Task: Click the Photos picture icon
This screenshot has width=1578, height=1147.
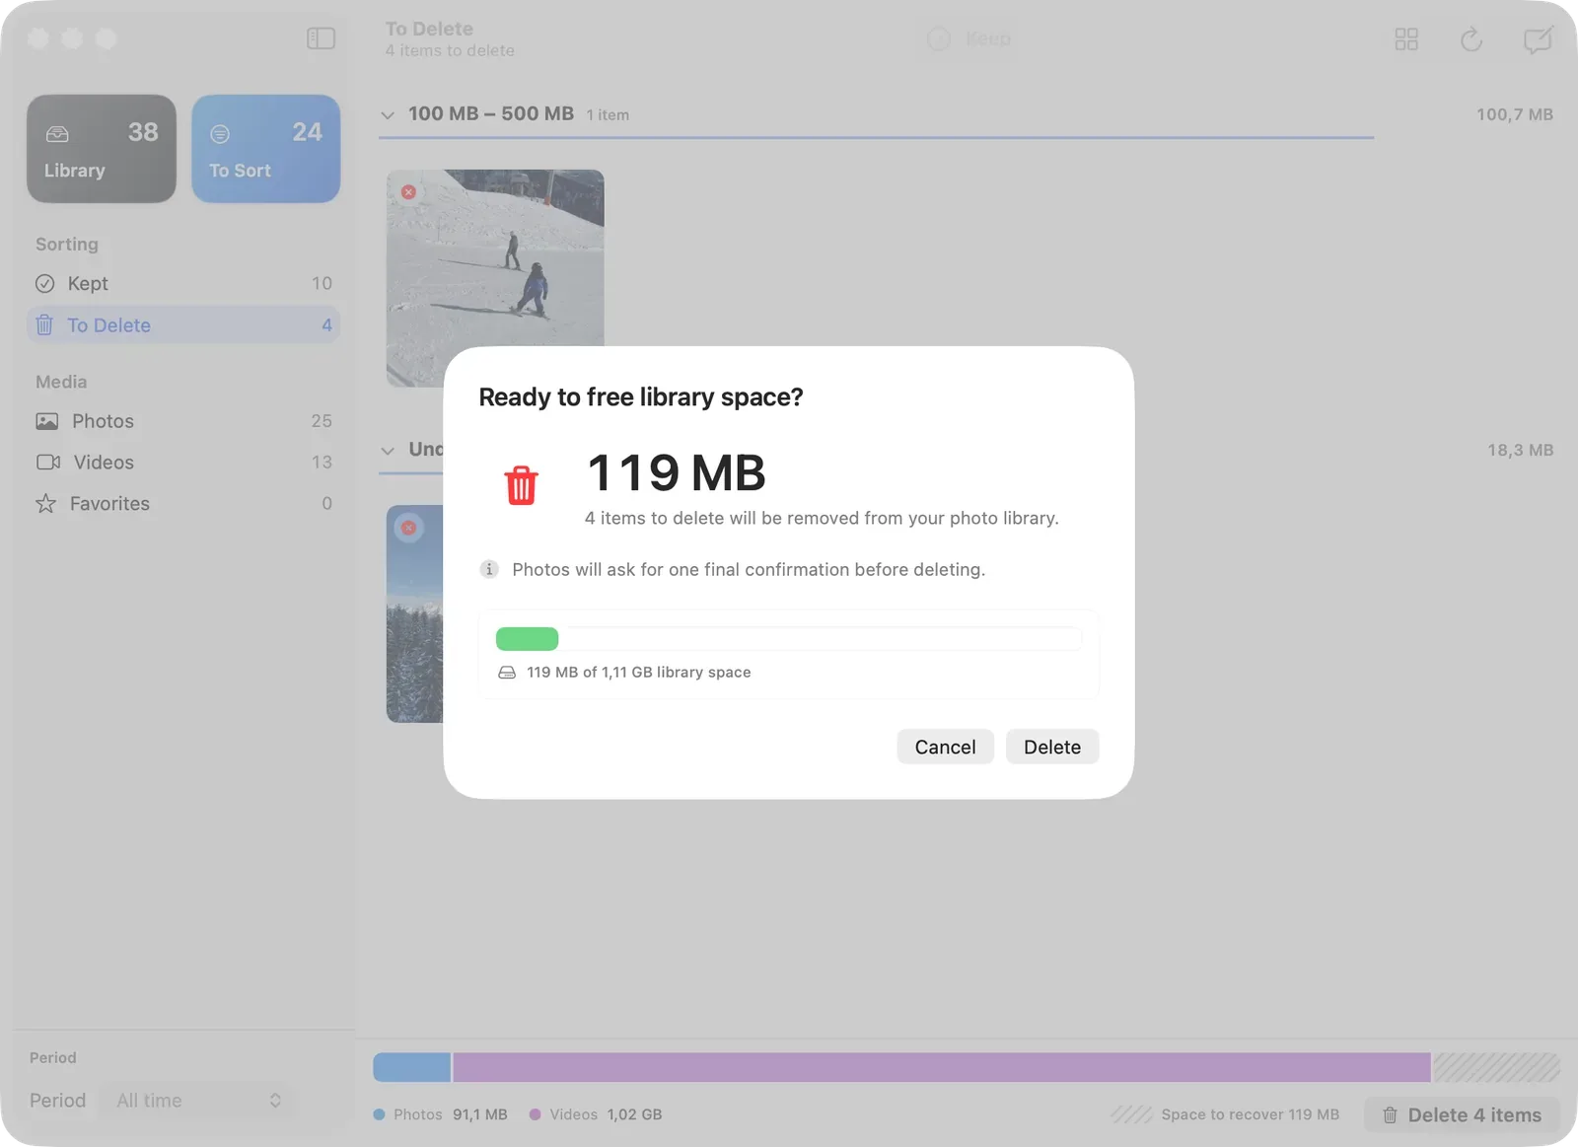Action: [46, 421]
